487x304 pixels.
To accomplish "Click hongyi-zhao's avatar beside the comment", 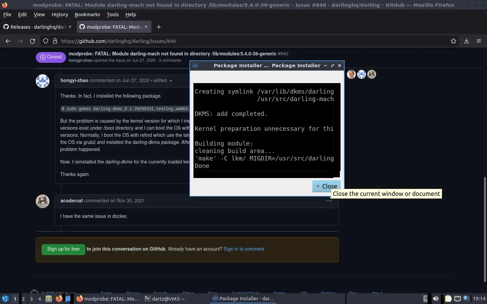I will click(x=43, y=81).
